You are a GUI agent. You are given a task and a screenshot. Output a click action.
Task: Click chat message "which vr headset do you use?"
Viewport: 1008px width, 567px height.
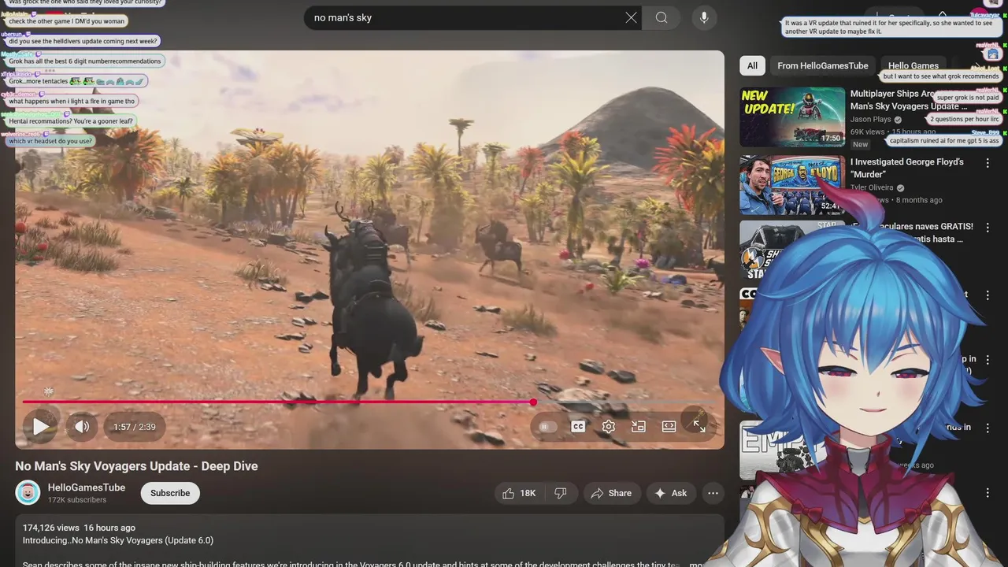pyautogui.click(x=50, y=141)
